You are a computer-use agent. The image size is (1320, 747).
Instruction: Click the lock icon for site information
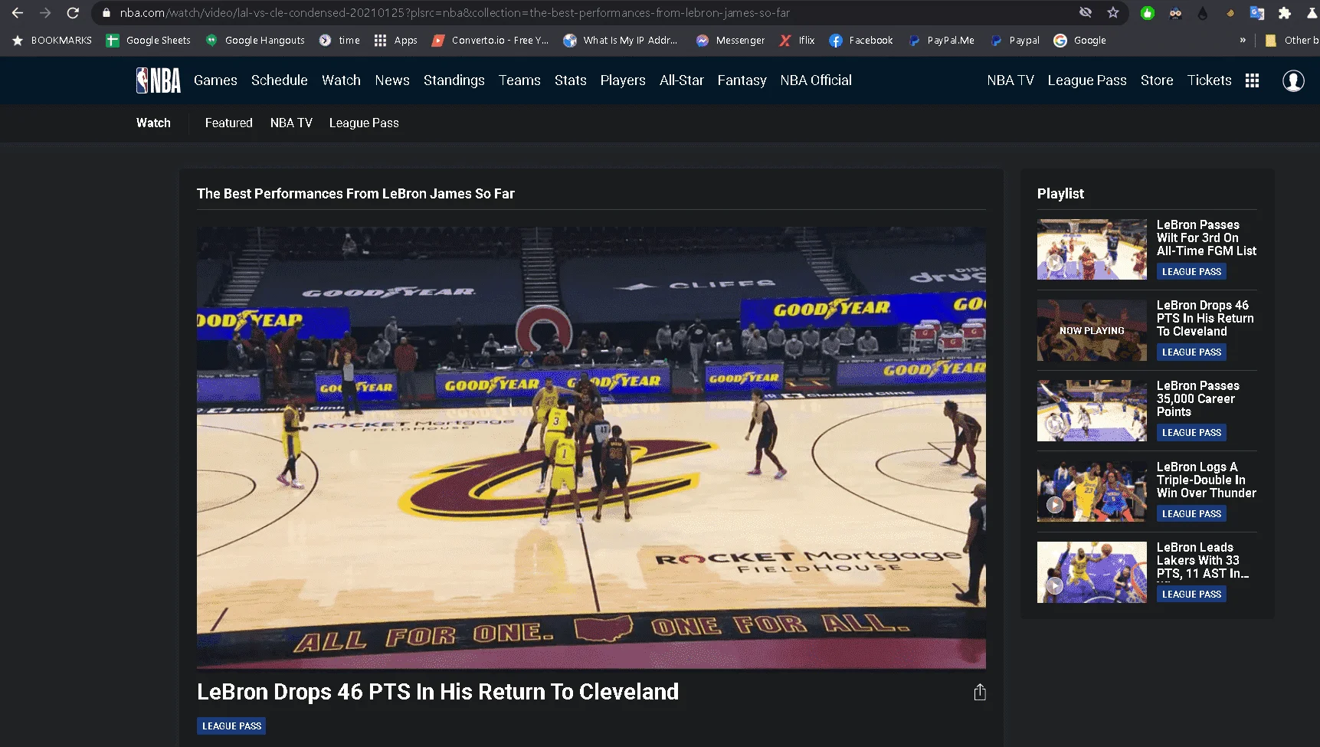click(x=106, y=13)
